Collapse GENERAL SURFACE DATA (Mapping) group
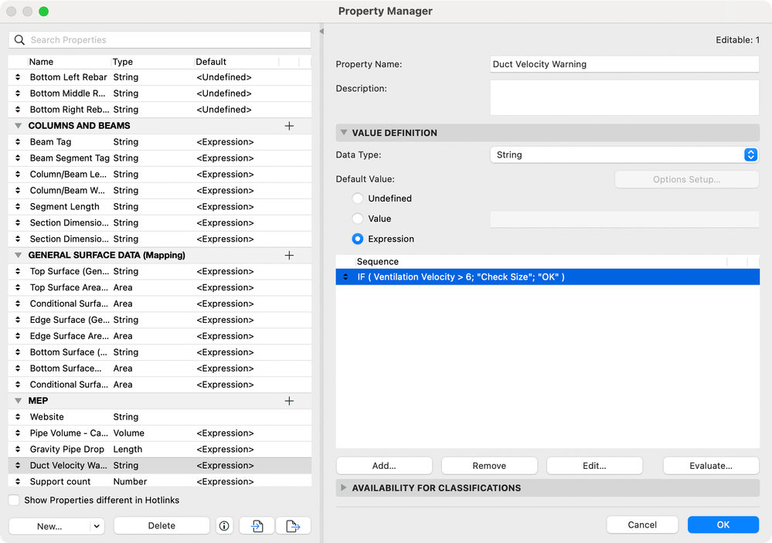 coord(19,256)
